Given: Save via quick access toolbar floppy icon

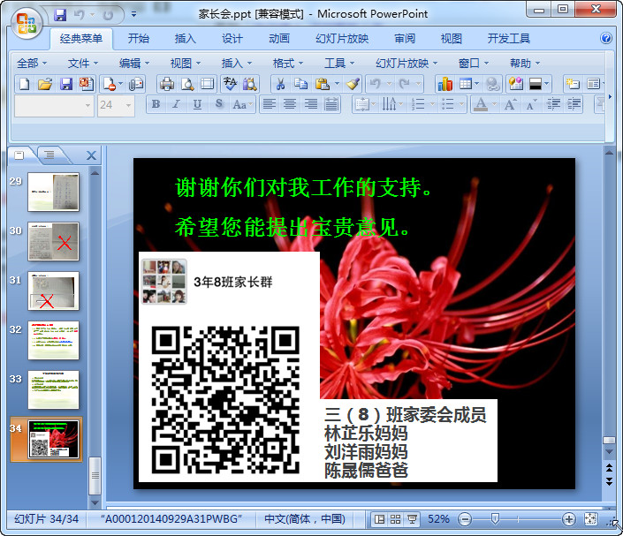Looking at the screenshot, I should point(60,15).
